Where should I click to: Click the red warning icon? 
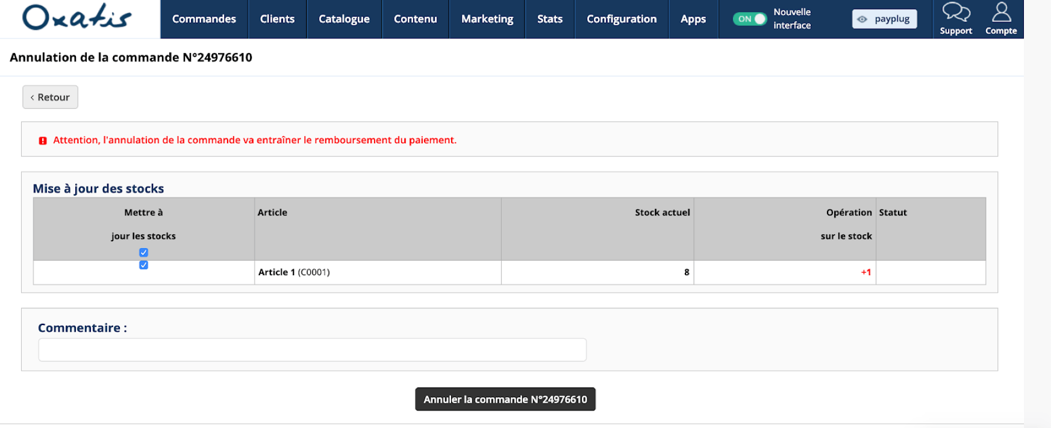[x=43, y=140]
